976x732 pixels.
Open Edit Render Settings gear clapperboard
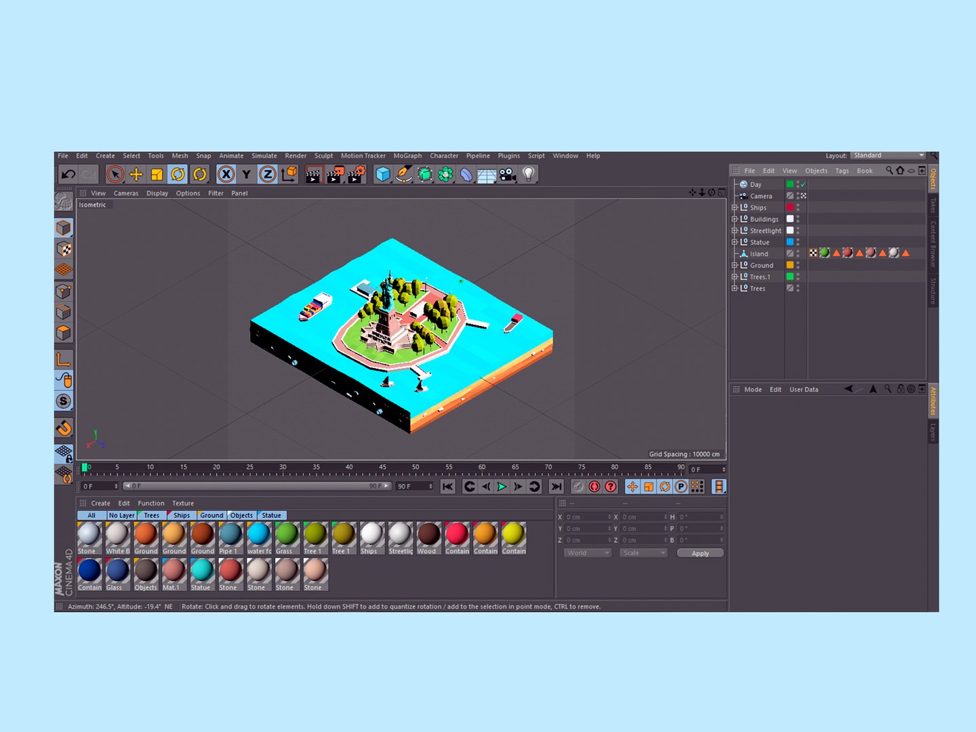(x=357, y=175)
